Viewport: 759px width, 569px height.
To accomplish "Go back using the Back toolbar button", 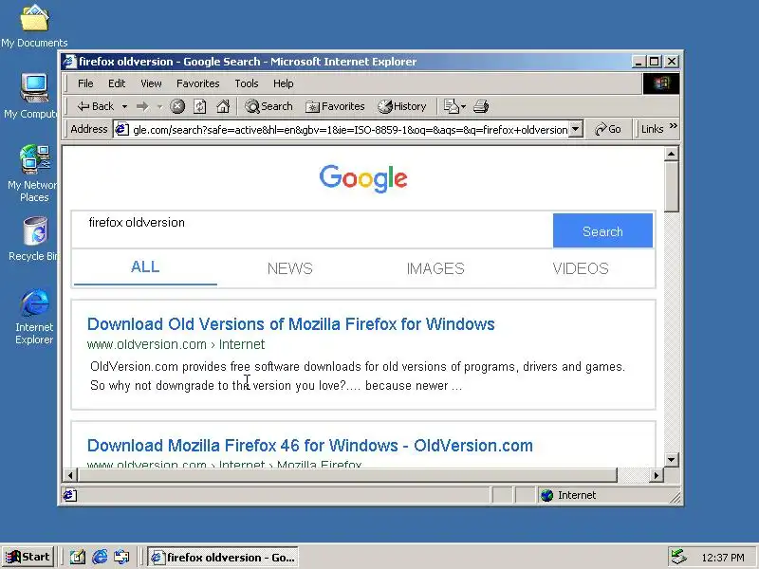I will click(x=96, y=106).
